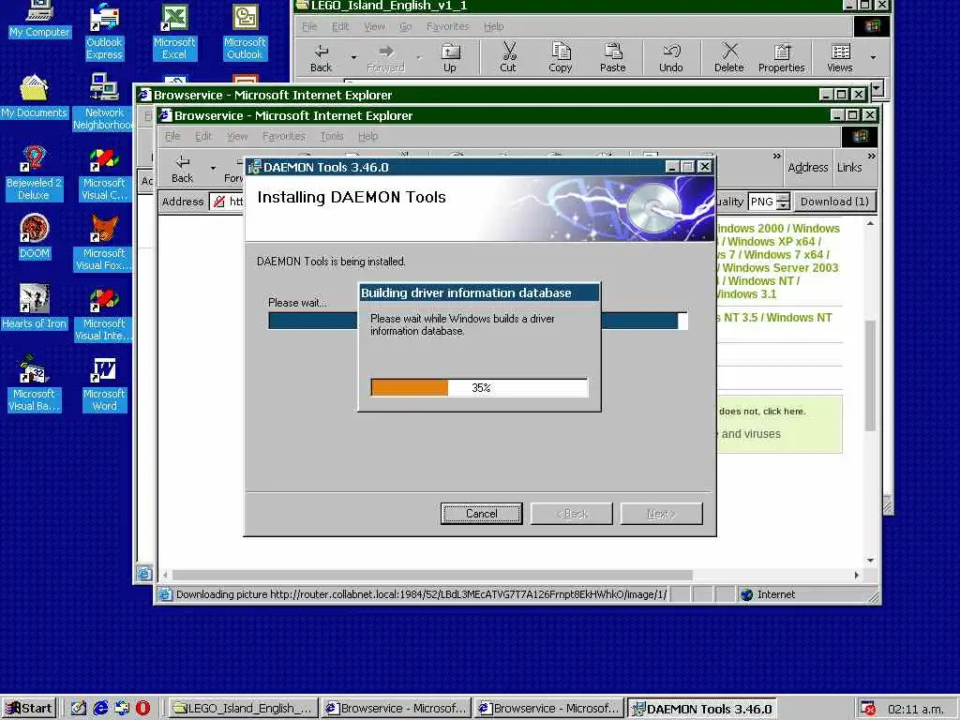Click Back in front Browservice window

click(x=182, y=169)
